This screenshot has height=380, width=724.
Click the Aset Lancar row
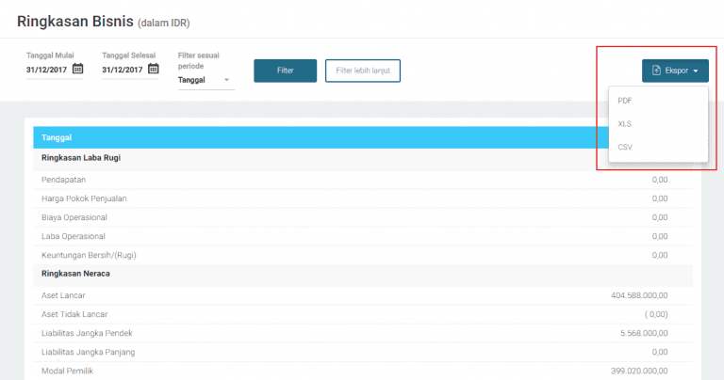(64, 295)
